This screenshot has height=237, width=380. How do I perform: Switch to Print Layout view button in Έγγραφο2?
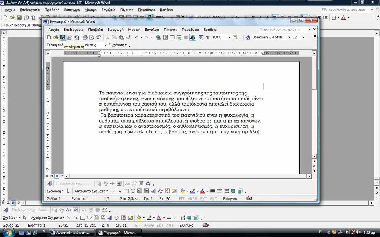[x=57, y=176]
